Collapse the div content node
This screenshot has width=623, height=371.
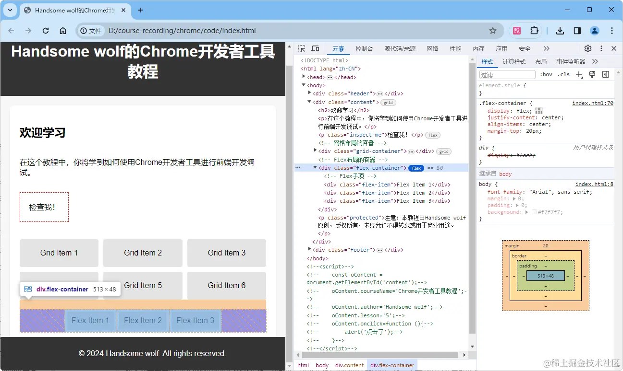[x=309, y=102]
